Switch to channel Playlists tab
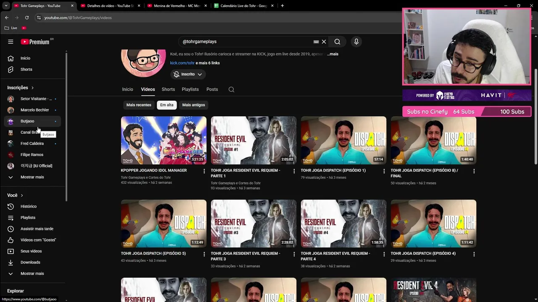Screen dimensions: 538x302 point(190,89)
